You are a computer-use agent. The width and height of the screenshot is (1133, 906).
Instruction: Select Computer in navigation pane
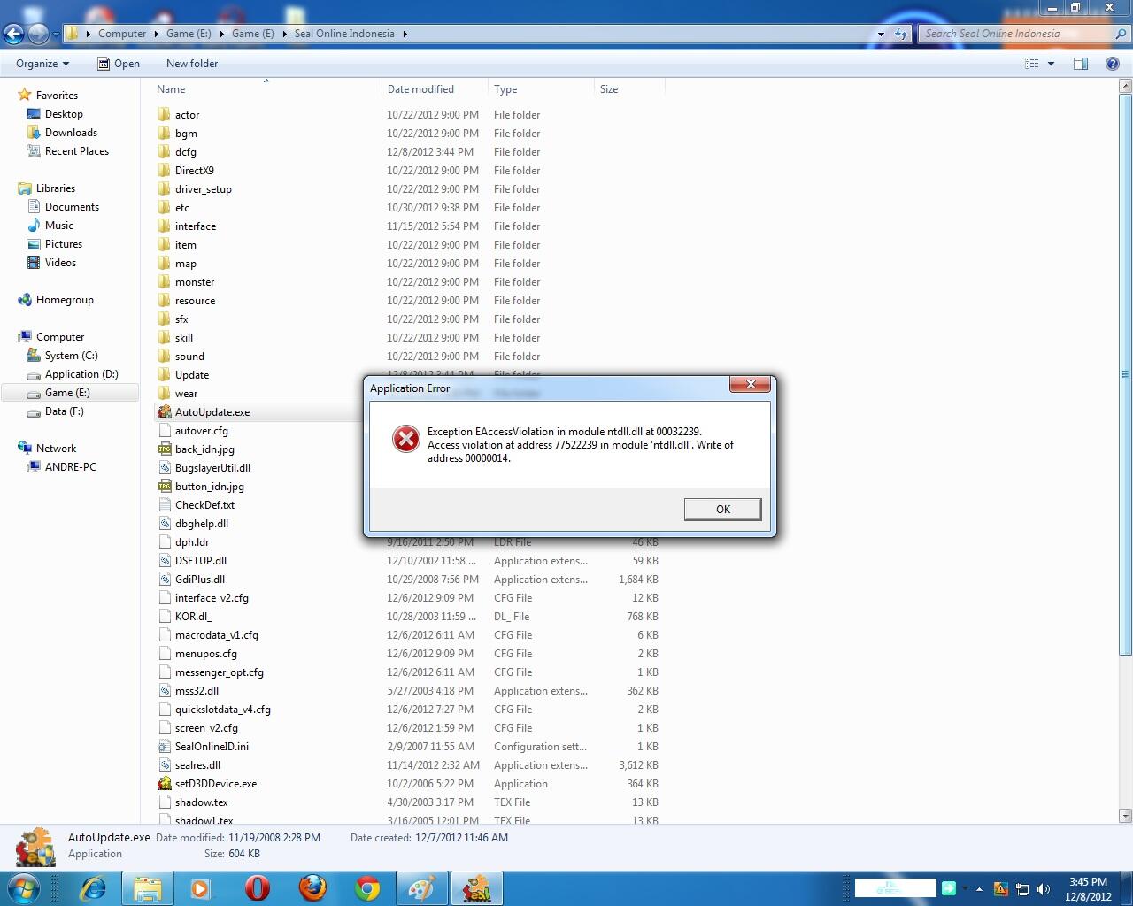pos(60,337)
